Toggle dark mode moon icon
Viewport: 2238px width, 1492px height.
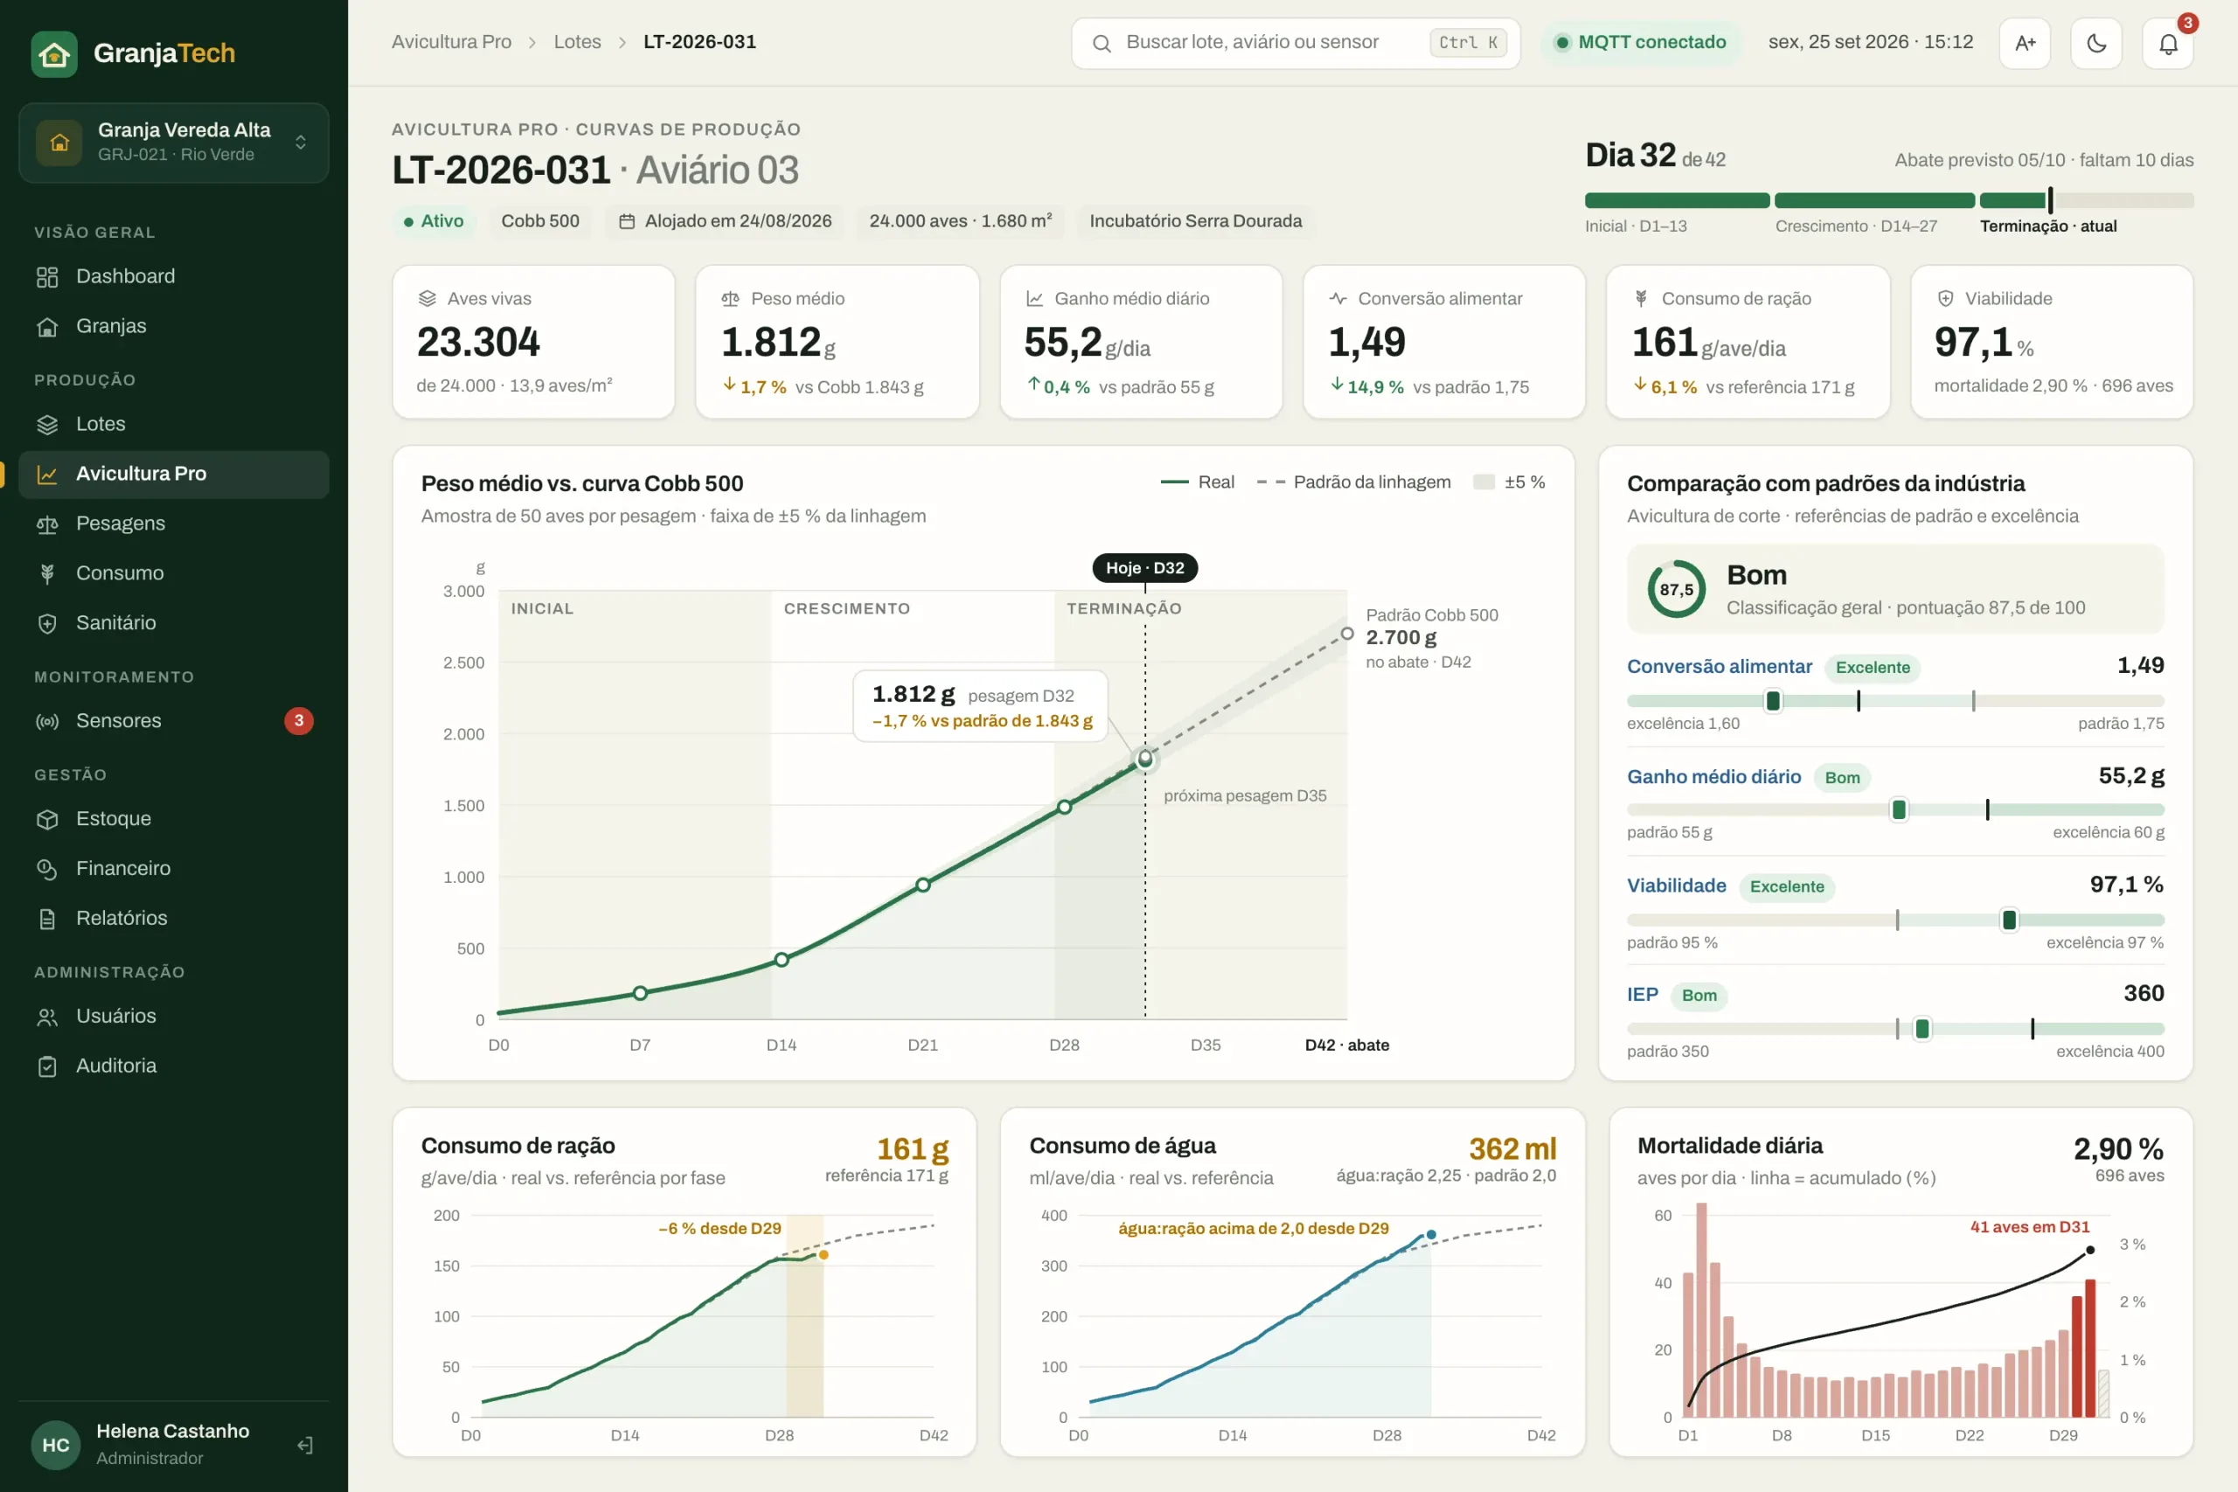click(x=2096, y=44)
